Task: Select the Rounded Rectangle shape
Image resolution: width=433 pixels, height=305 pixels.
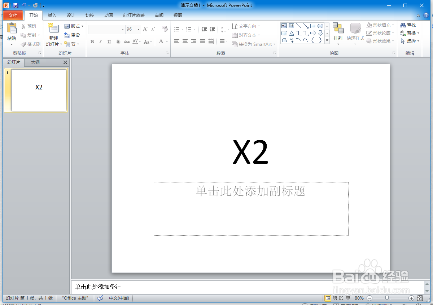Action: click(x=284, y=33)
